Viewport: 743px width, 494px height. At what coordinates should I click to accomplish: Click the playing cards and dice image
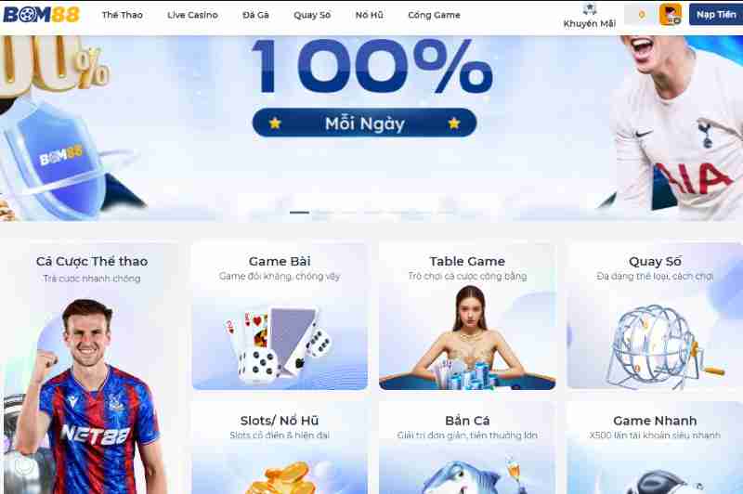280,344
